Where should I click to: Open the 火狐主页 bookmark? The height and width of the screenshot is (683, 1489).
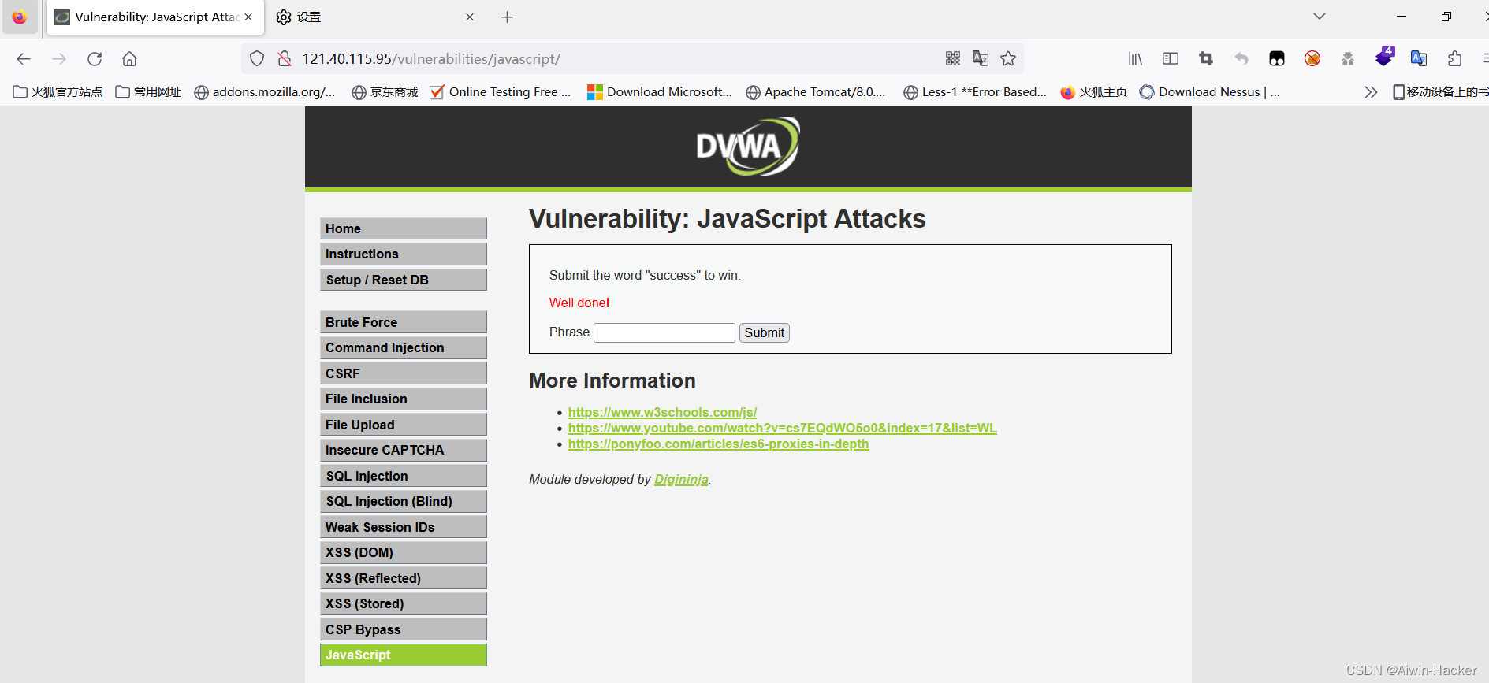click(1094, 92)
